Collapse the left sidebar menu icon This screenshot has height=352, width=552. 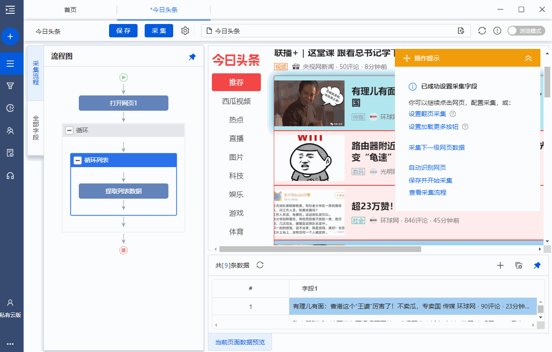pos(10,10)
